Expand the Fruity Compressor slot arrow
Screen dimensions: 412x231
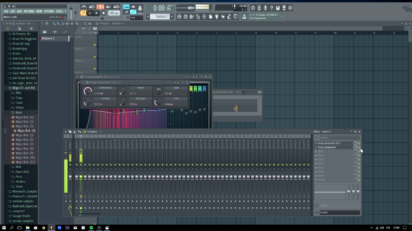tap(316, 147)
